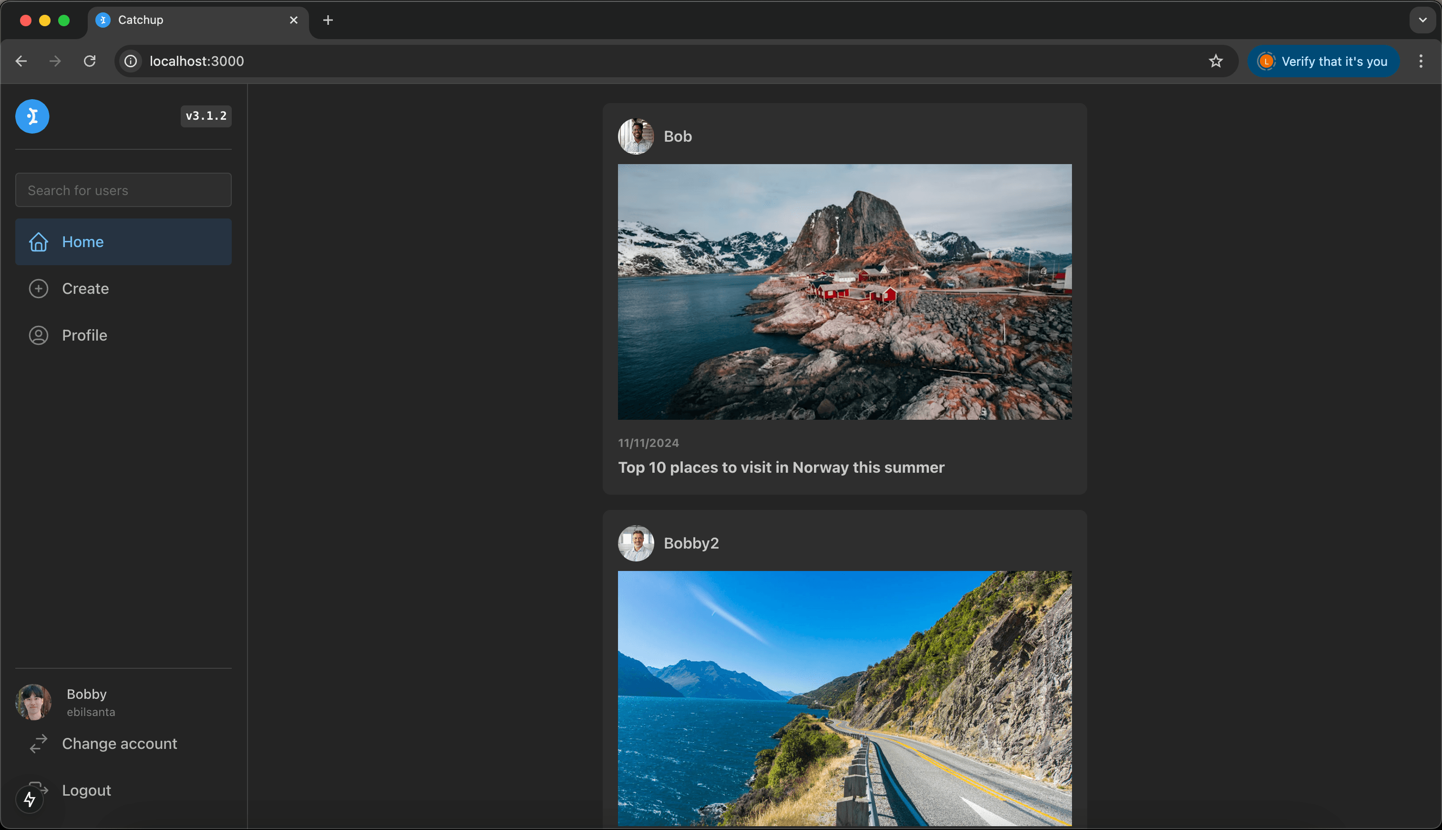Focus the Search for users field
This screenshot has height=830, width=1442.
(x=123, y=190)
